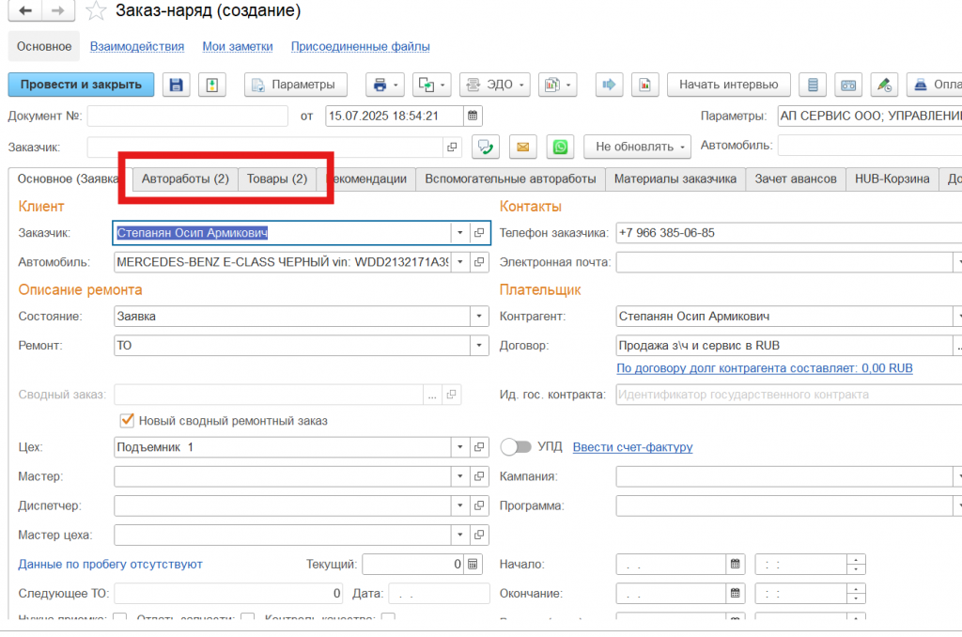The height and width of the screenshot is (637, 962).
Task: Switch to Автоработы (2) tab
Action: [185, 179]
